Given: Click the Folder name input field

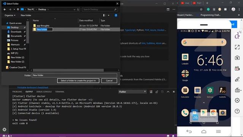Looking at the screenshot, I should point(74,75).
